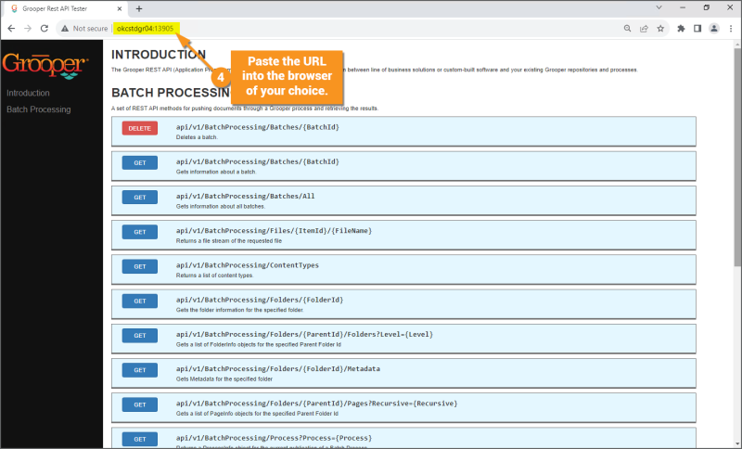Expand 'Gets information about a batch' row
Viewport: 742px width, 449px height.
click(x=403, y=166)
